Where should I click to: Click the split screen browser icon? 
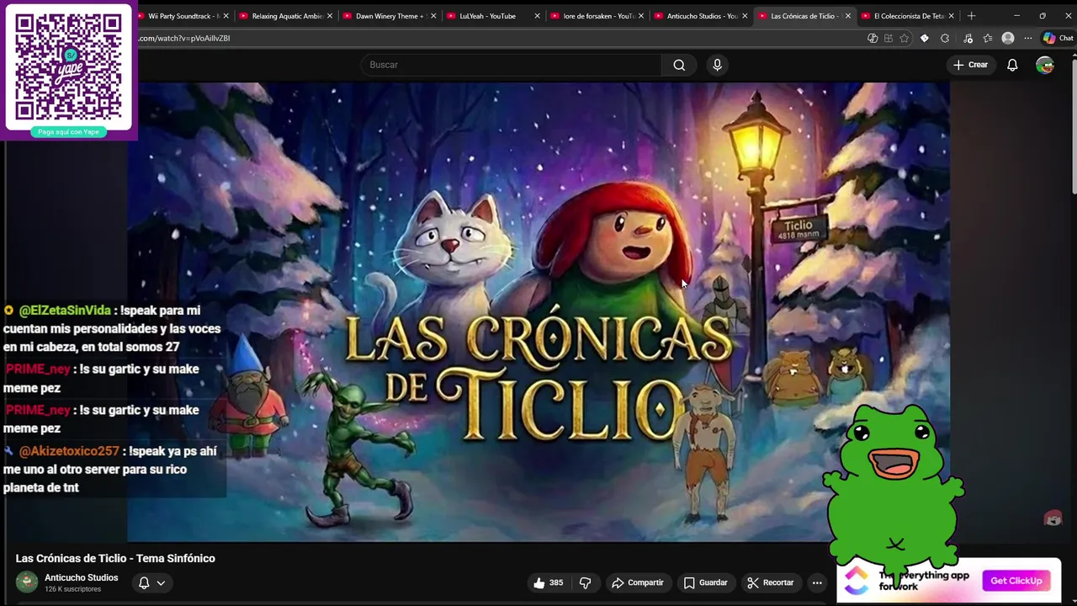click(889, 38)
